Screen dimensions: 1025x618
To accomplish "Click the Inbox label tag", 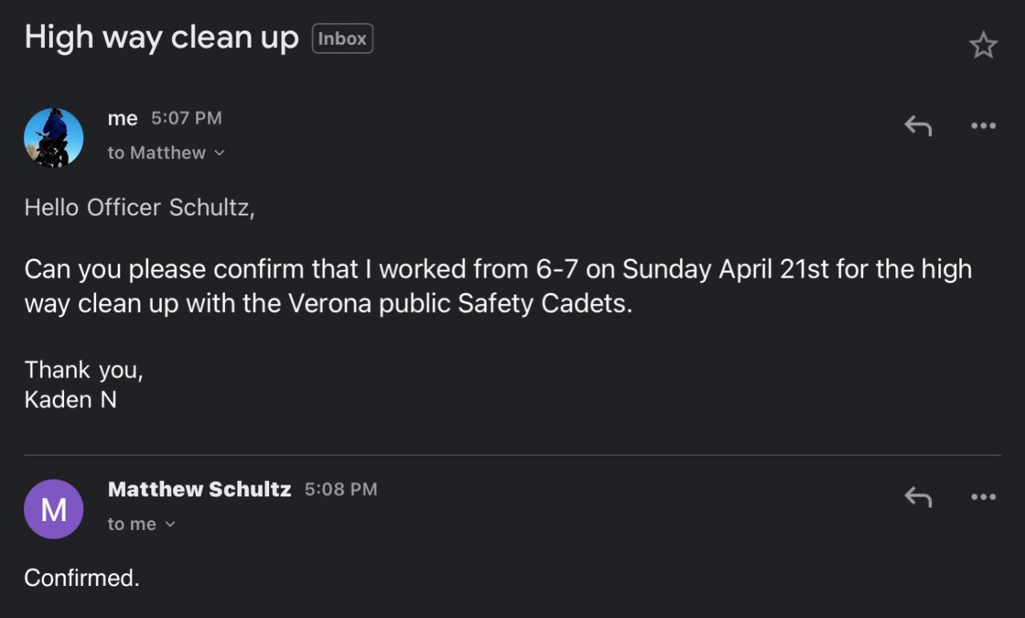I will pyautogui.click(x=342, y=38).
